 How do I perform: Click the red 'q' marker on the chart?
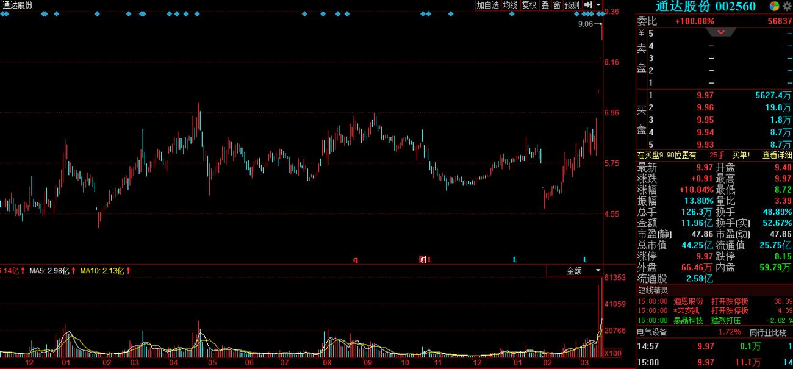pyautogui.click(x=356, y=259)
